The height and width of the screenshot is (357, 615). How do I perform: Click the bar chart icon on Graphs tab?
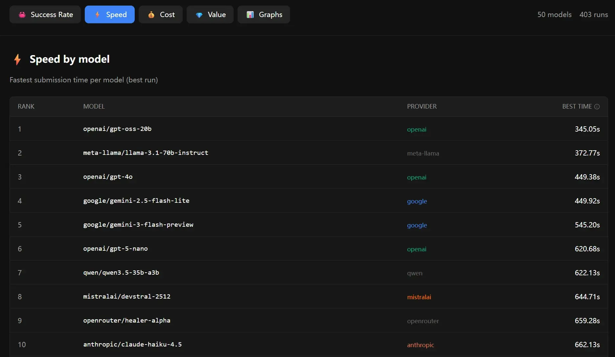point(250,15)
